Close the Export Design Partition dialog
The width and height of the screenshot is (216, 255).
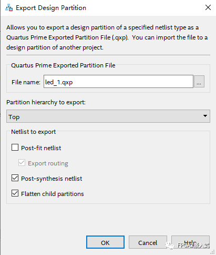tap(208, 7)
